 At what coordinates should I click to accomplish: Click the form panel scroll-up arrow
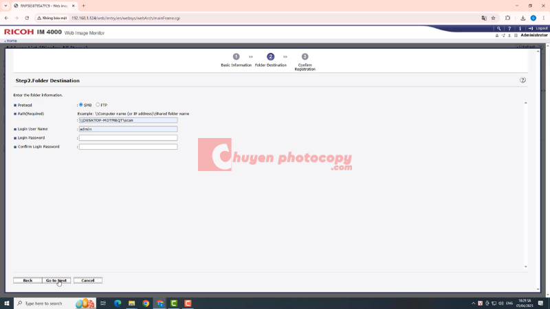[525, 103]
